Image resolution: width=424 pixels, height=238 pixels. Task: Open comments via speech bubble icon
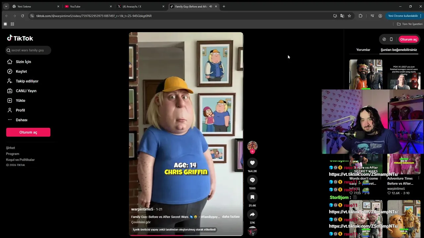[252, 180]
